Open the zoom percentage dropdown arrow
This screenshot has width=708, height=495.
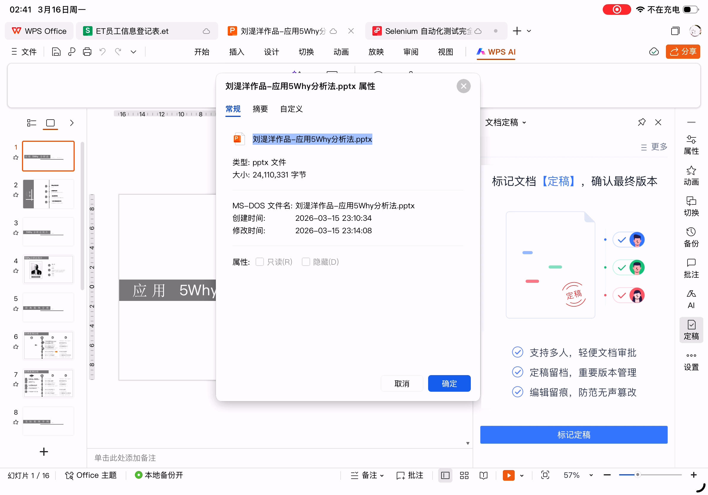tap(591, 475)
